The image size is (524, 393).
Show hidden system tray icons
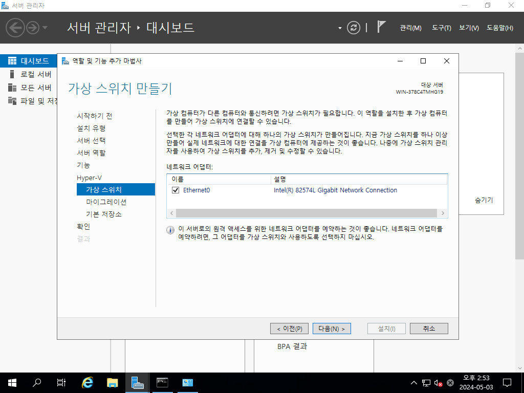pos(413,383)
